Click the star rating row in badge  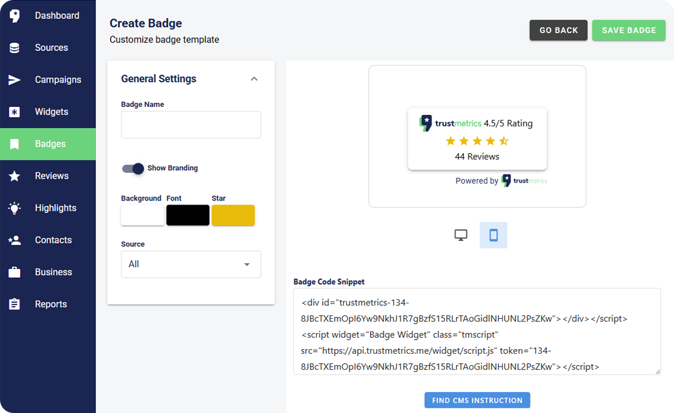coord(477,141)
